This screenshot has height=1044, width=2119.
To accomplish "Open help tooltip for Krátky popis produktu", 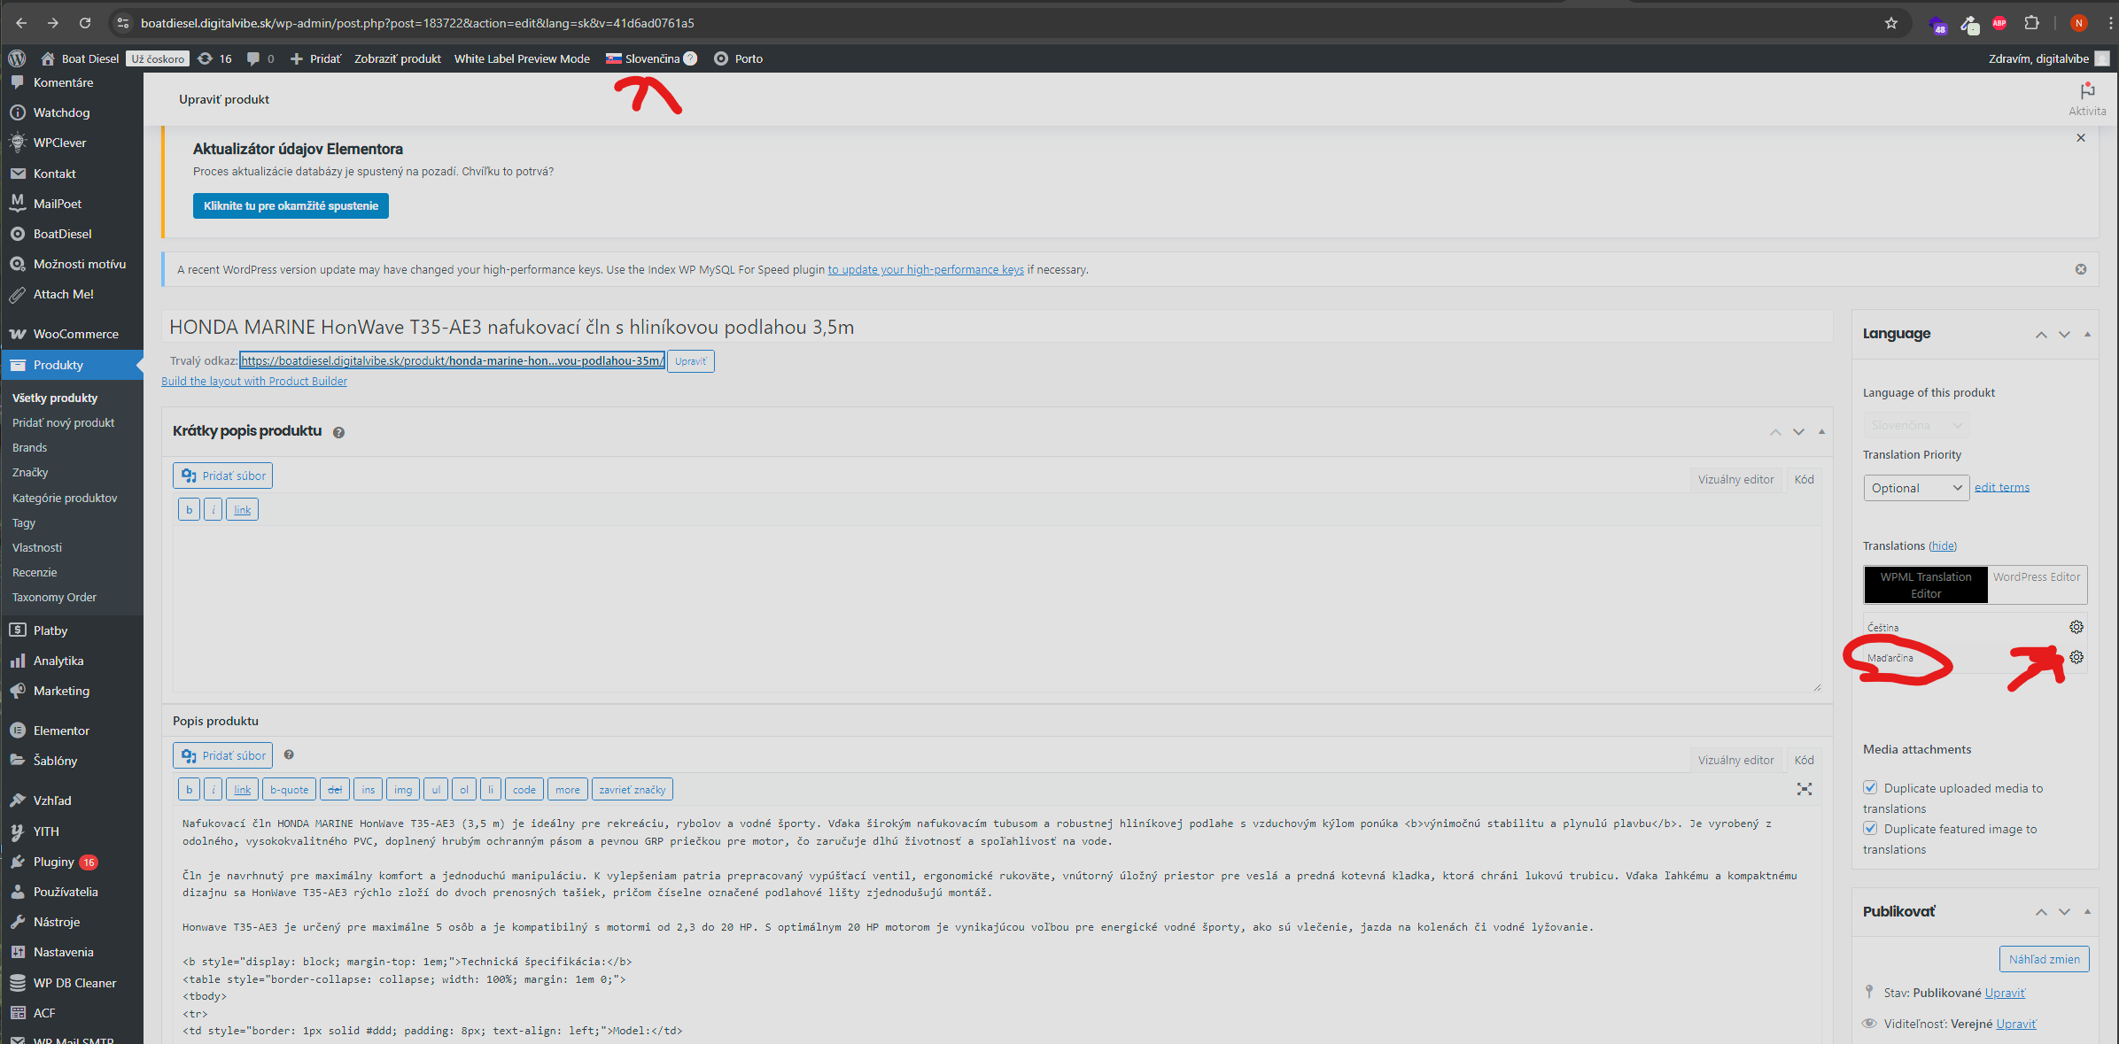I will [x=338, y=432].
